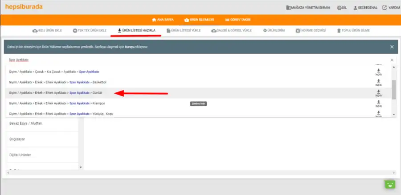Image resolution: width=401 pixels, height=195 pixels.
Task: Click horizontal scrollbar left arrow
Action: [8, 173]
